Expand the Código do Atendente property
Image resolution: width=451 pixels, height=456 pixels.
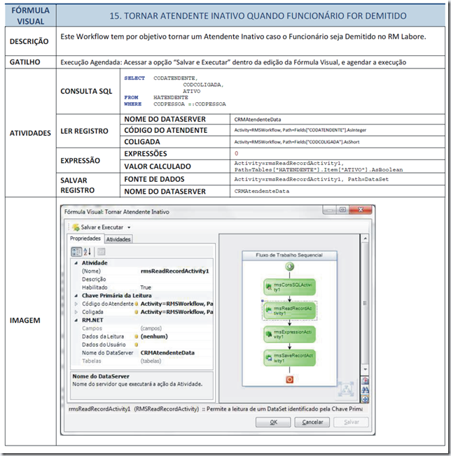click(76, 304)
